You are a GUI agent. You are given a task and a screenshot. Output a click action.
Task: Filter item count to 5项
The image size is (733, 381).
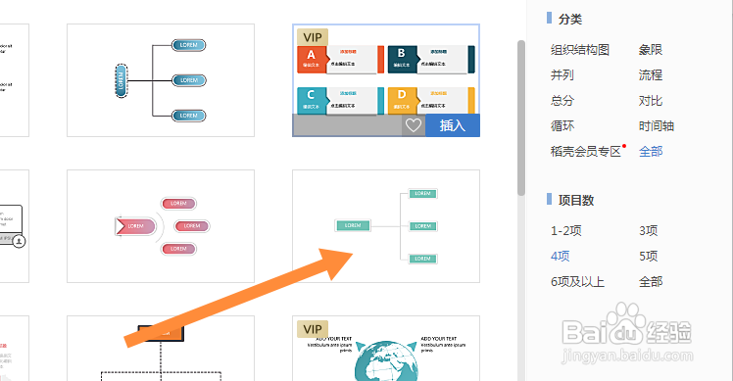point(648,256)
